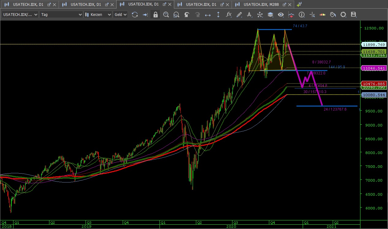Open the Kerzen chart type dropdown

click(98, 14)
